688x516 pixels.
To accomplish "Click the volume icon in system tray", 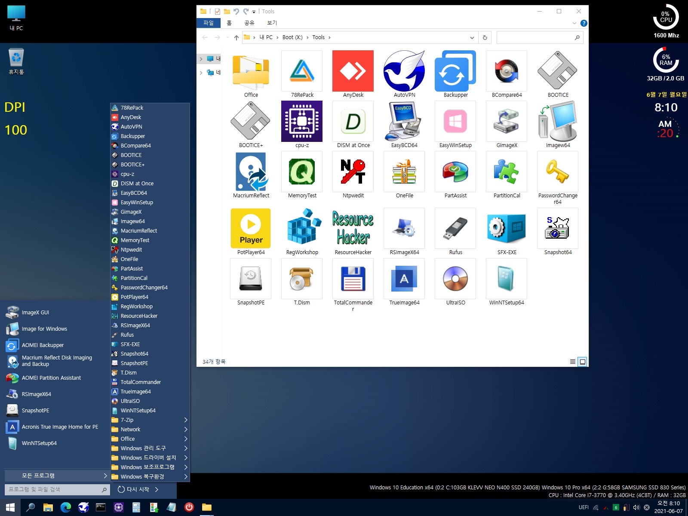I will [636, 507].
